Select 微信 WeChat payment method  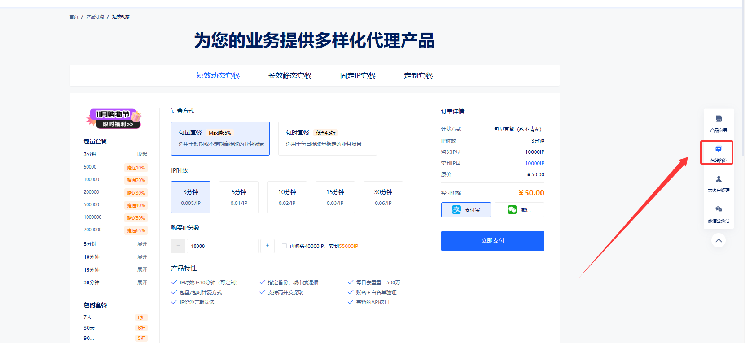pyautogui.click(x=519, y=210)
